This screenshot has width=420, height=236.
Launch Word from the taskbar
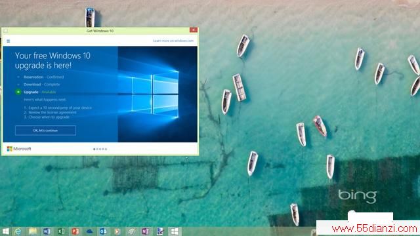coord(47,231)
